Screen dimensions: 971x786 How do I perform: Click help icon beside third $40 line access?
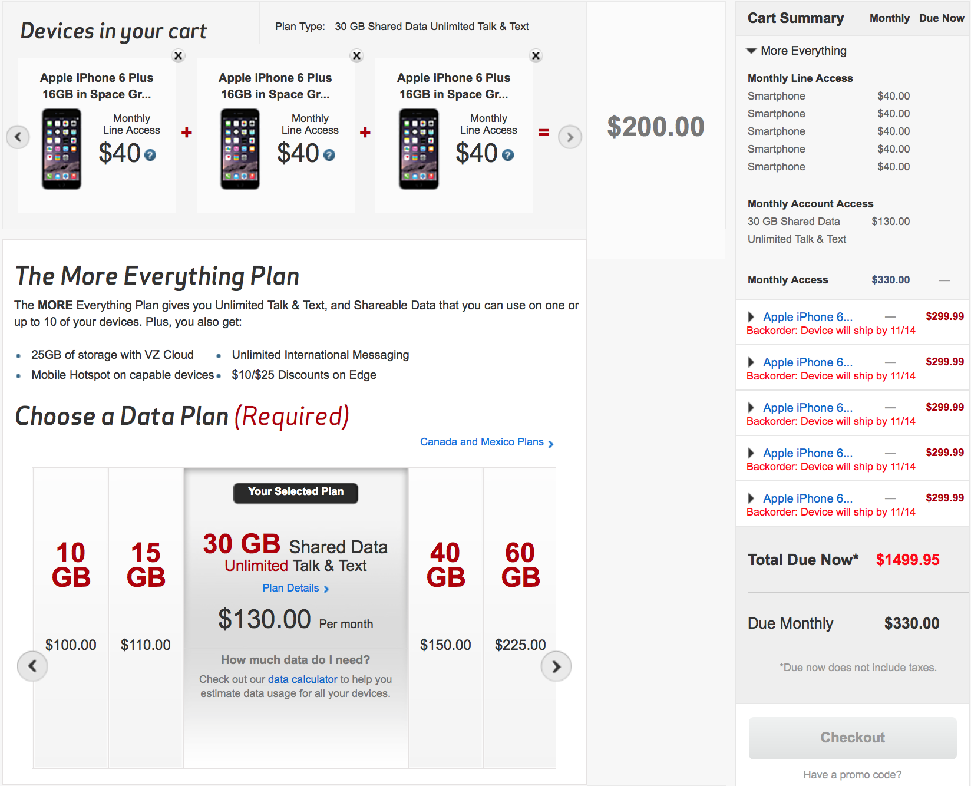(508, 155)
